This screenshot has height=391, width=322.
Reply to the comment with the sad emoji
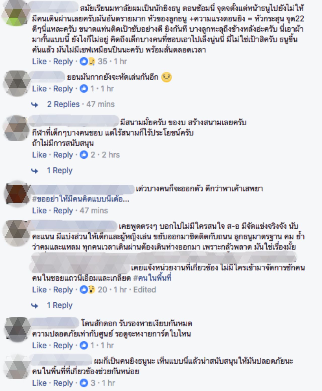pyautogui.click(x=63, y=89)
